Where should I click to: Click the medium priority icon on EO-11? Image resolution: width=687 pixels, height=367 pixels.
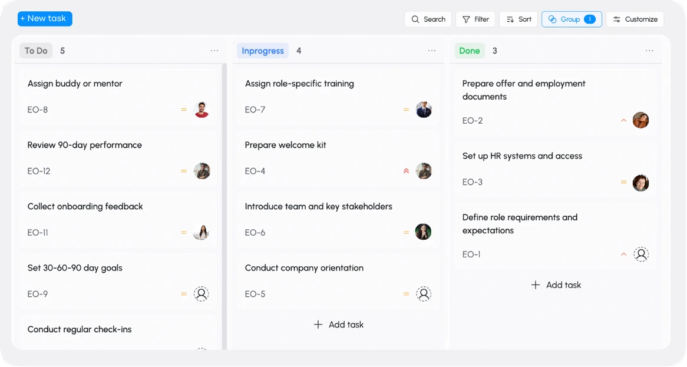point(184,233)
